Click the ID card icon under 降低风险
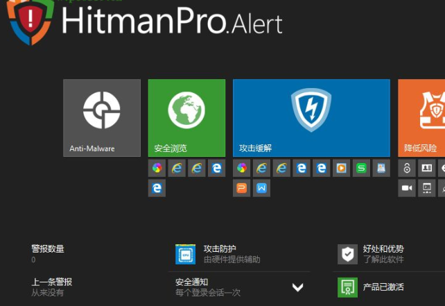The height and width of the screenshot is (306, 445). pyautogui.click(x=427, y=168)
